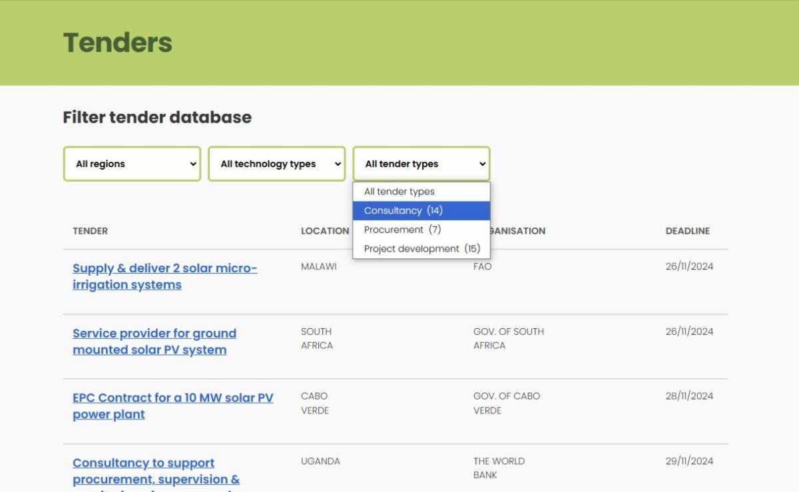The height and width of the screenshot is (492, 799).
Task: Click the 28/11/2024 deadline date
Action: point(689,396)
